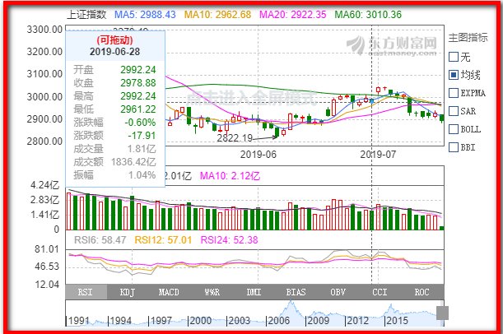Image resolution: width=503 pixels, height=334 pixels.
Task: Switch to the W&R indicator tab
Action: [211, 292]
